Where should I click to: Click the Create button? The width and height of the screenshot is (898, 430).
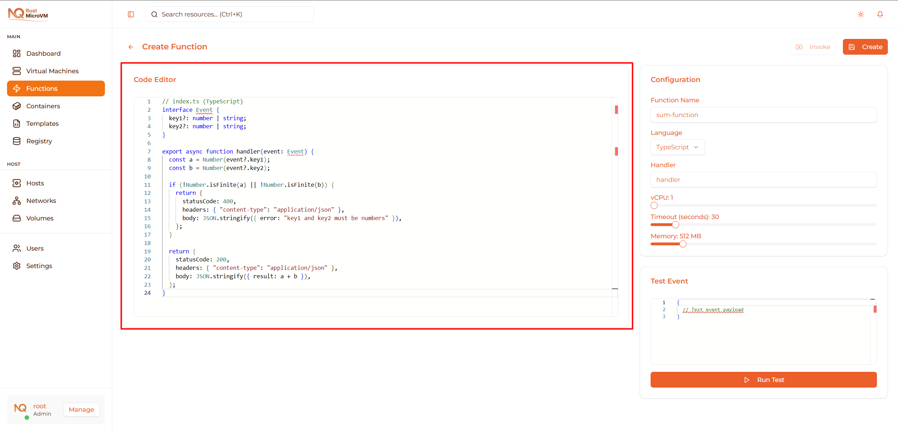coord(865,47)
